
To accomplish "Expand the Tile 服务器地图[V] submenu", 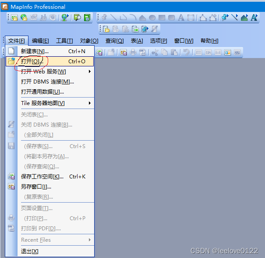I will [x=50, y=103].
